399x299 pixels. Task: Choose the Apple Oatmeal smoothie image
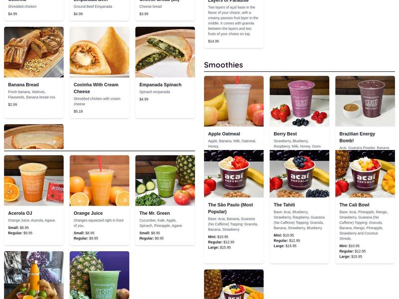pyautogui.click(x=234, y=101)
